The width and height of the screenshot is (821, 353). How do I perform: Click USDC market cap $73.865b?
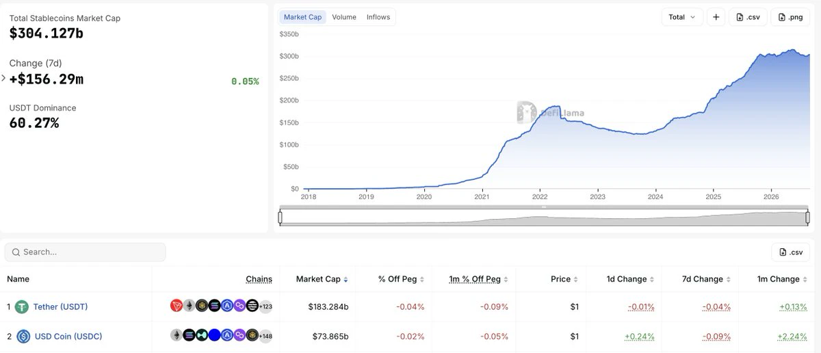point(330,337)
